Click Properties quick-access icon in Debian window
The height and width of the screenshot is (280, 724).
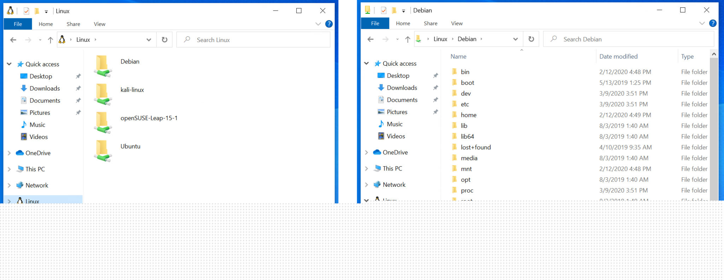pos(384,11)
